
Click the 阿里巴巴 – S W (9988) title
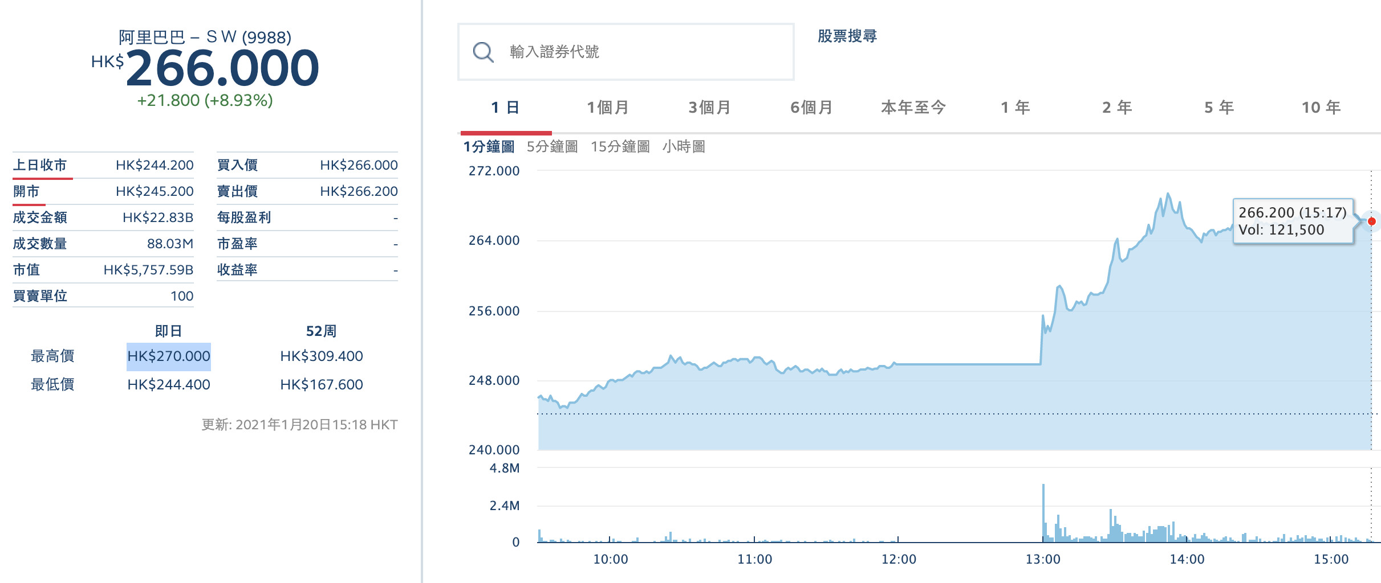[x=205, y=38]
